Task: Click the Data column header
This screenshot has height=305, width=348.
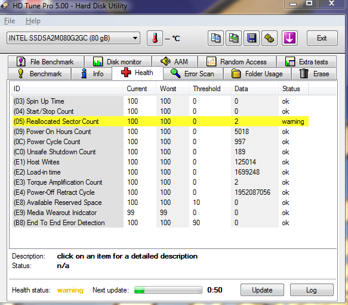Action: [x=254, y=89]
